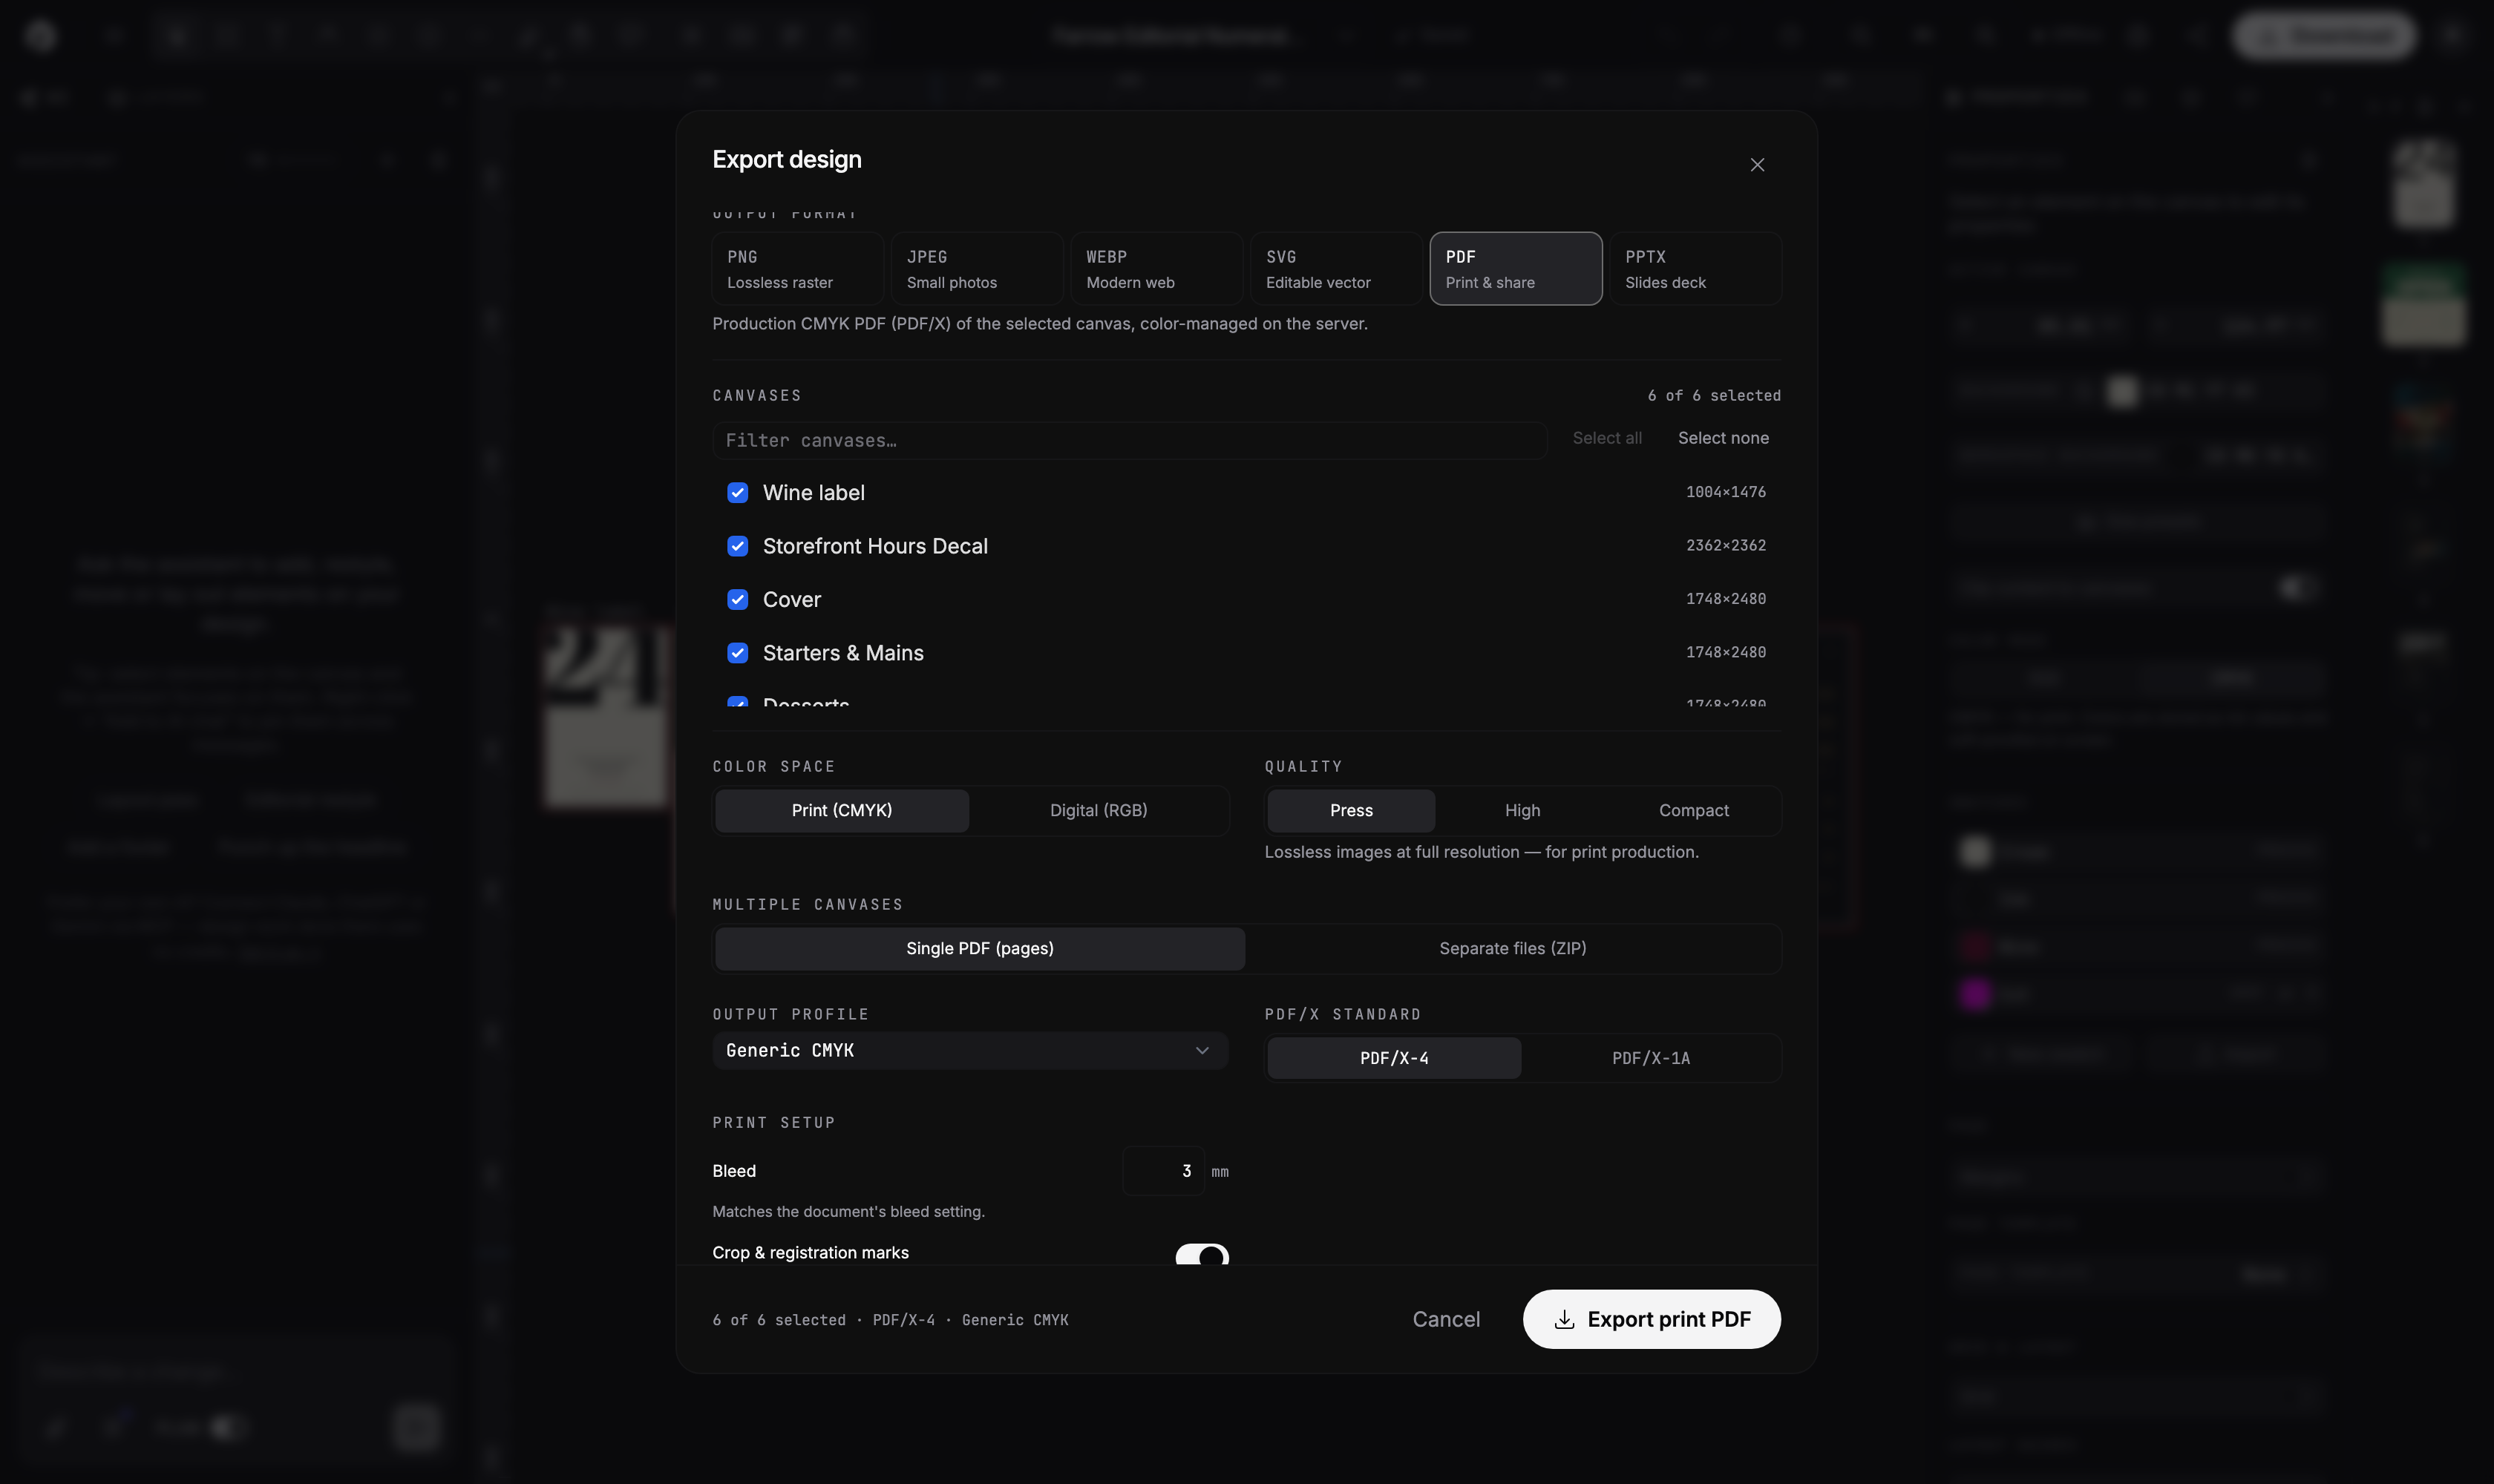Pick PPTX Slides deck format
Image resolution: width=2494 pixels, height=1484 pixels.
[1695, 269]
